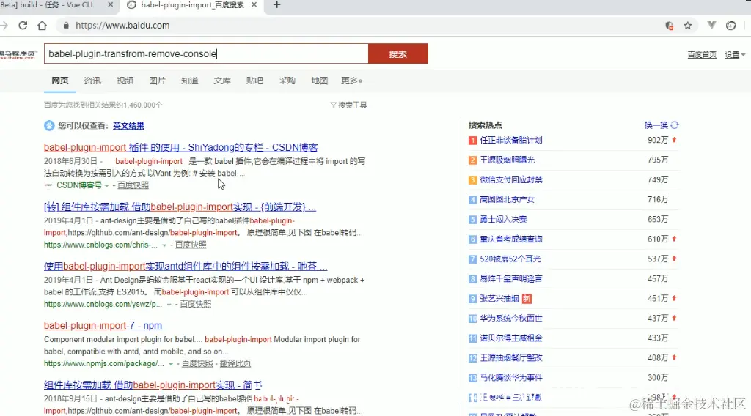751x416 pixels.
Task: Open hot search 王源抽烟餐厅整改
Action: pyautogui.click(x=511, y=358)
